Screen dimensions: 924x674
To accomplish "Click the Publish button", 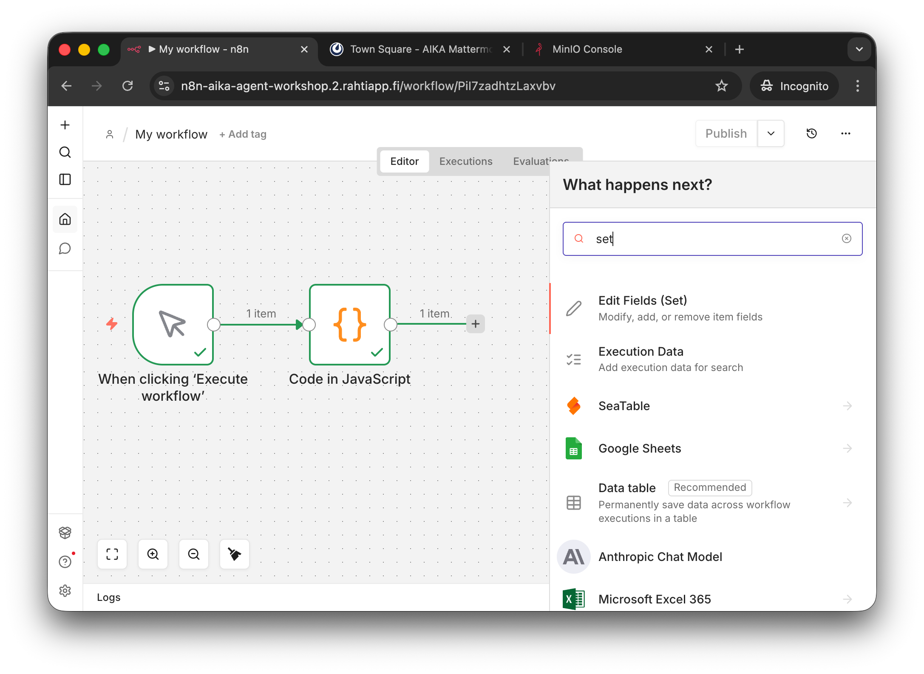I will click(x=726, y=133).
